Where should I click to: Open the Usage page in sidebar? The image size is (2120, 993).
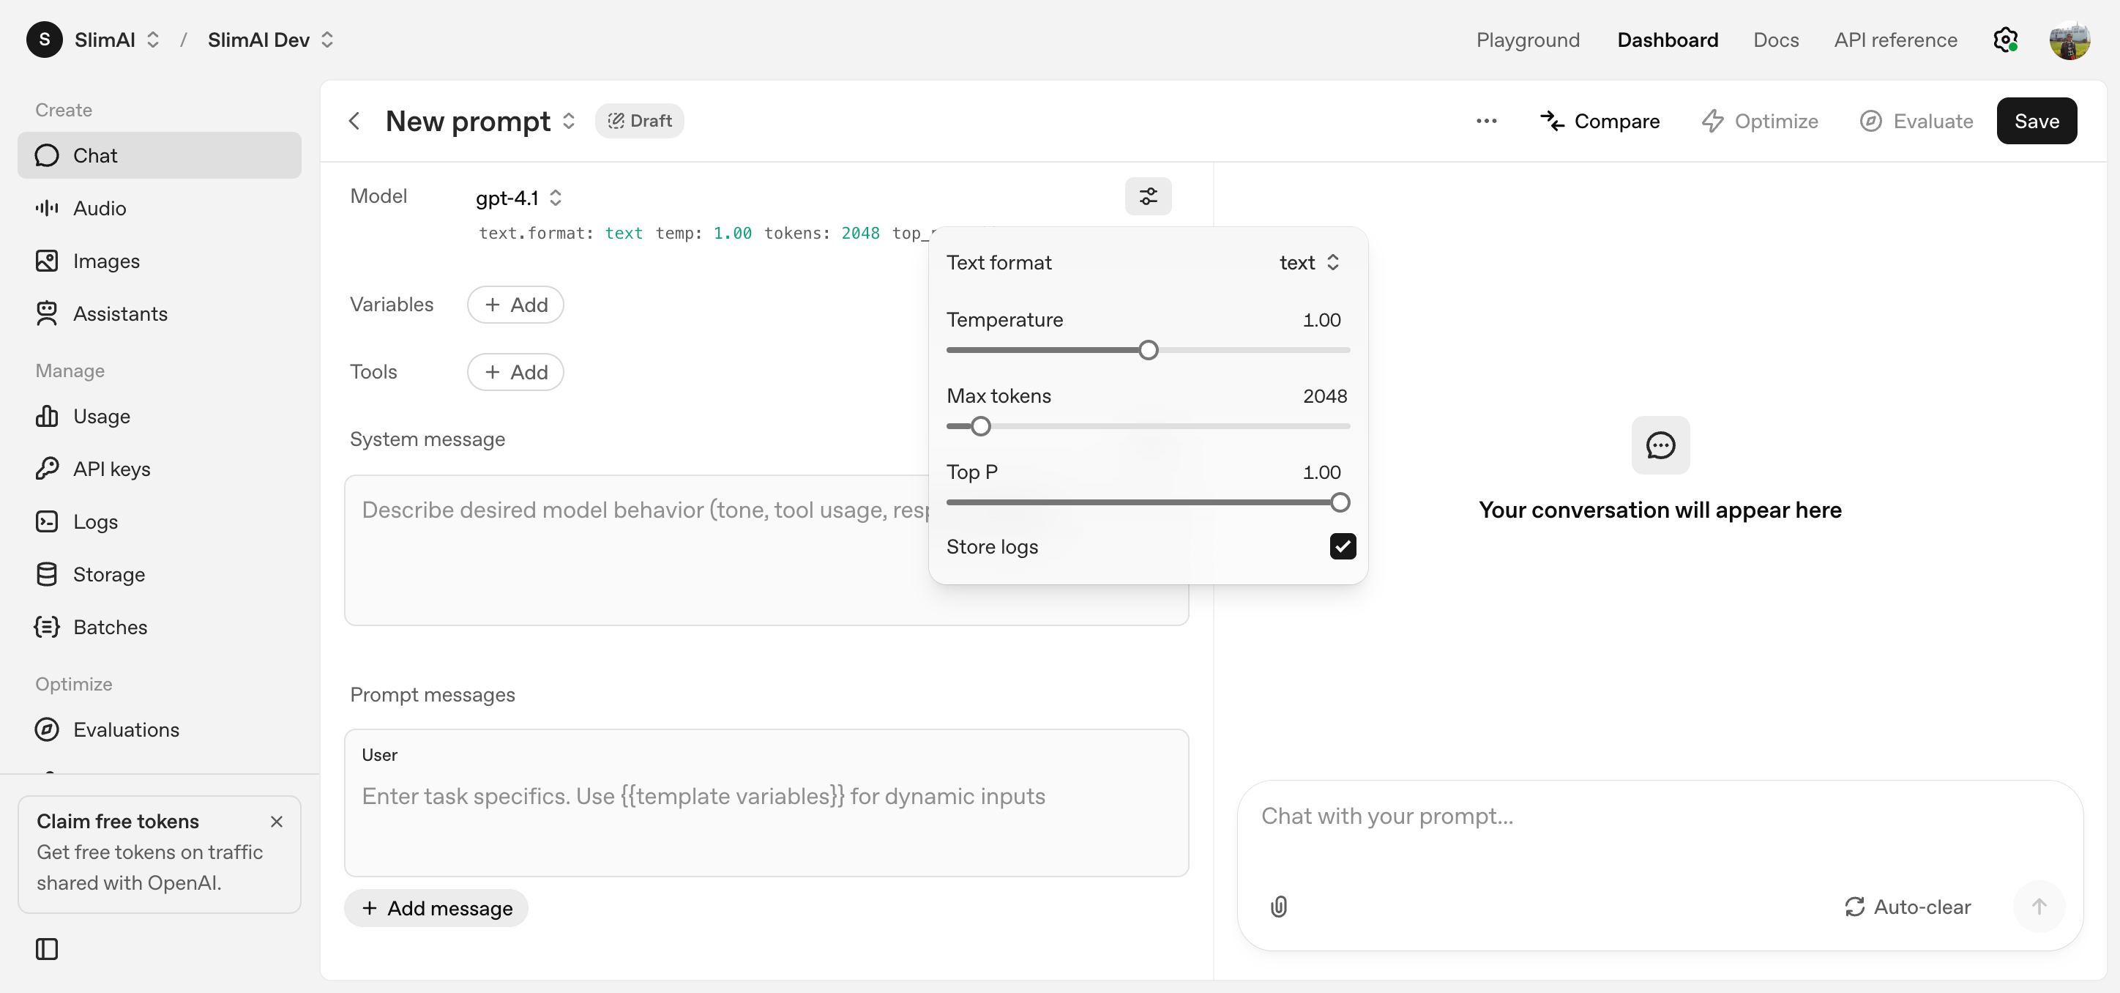160,416
